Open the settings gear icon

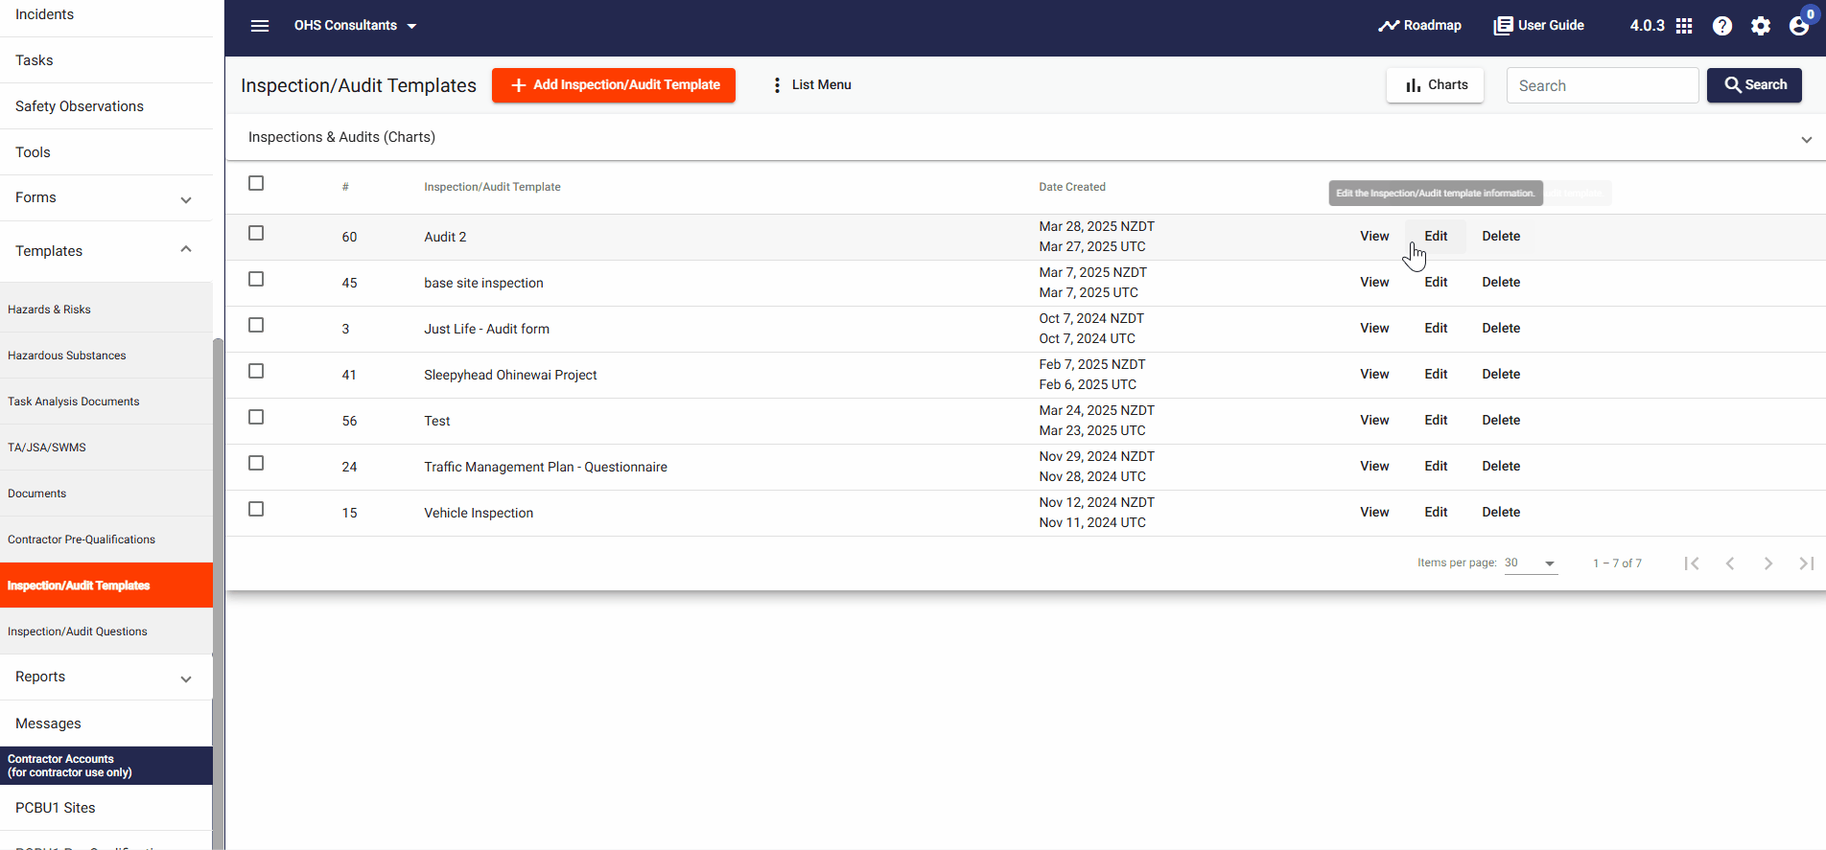point(1761,26)
